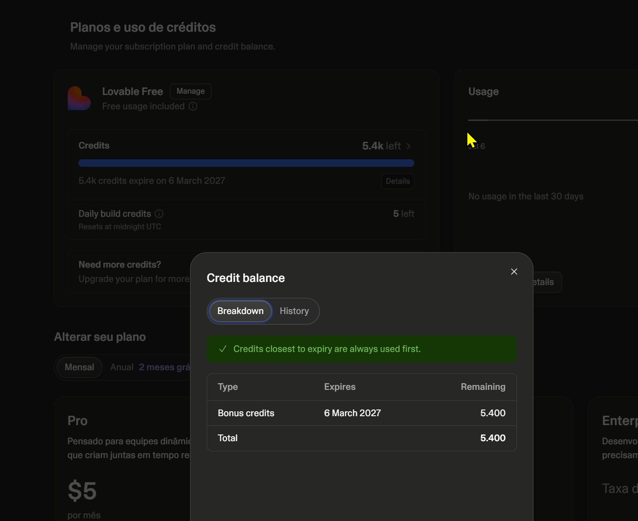Click the info icon next to Daily build credits
The image size is (638, 521).
pyautogui.click(x=159, y=214)
